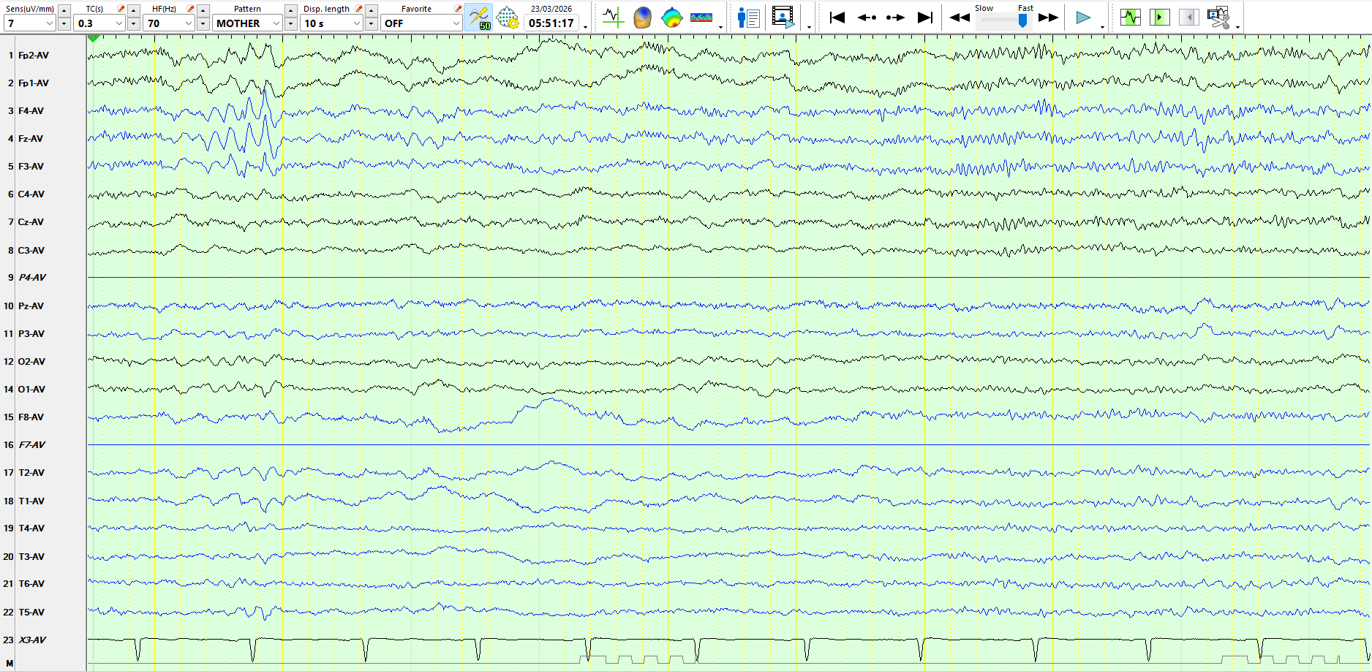Expand the options arrow after the spectrogram icon
The width and height of the screenshot is (1372, 671).
(721, 27)
